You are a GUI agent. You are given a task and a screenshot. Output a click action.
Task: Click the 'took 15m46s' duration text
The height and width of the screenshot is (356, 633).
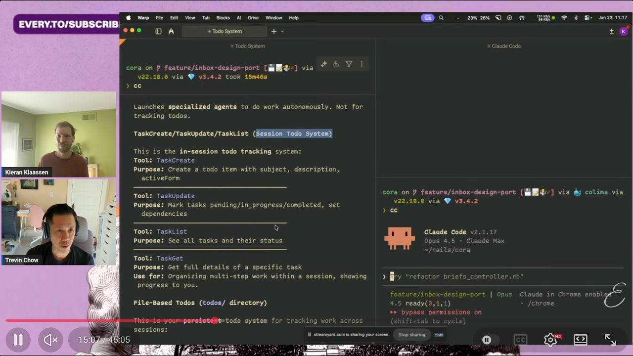tap(246, 77)
